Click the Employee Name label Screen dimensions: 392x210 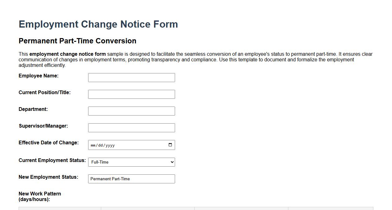pyautogui.click(x=38, y=76)
